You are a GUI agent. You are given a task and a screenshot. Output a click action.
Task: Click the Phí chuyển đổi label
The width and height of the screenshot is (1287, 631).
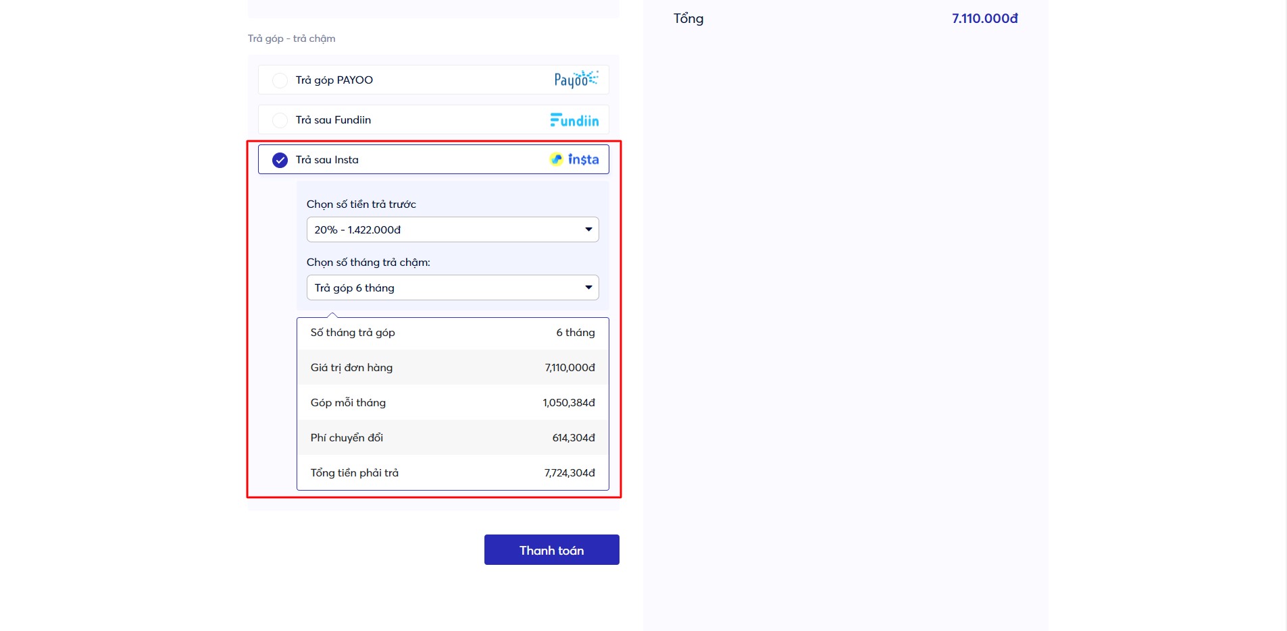pos(347,438)
